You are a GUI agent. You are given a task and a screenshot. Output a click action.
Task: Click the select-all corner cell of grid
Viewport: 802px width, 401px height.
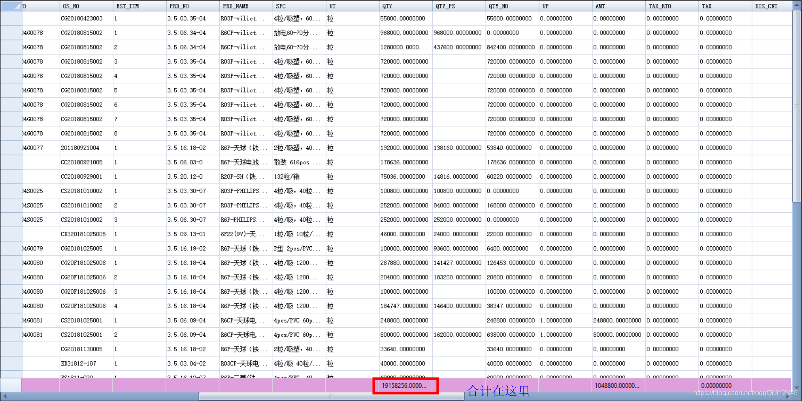(x=11, y=6)
